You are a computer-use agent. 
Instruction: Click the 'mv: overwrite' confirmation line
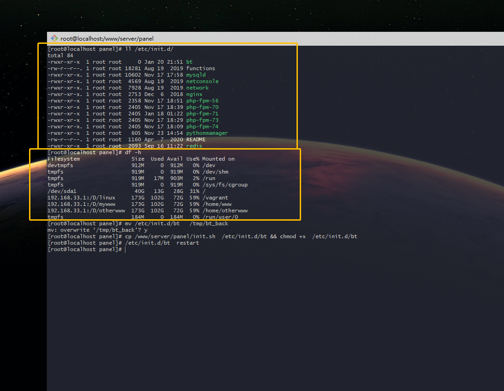coord(97,230)
